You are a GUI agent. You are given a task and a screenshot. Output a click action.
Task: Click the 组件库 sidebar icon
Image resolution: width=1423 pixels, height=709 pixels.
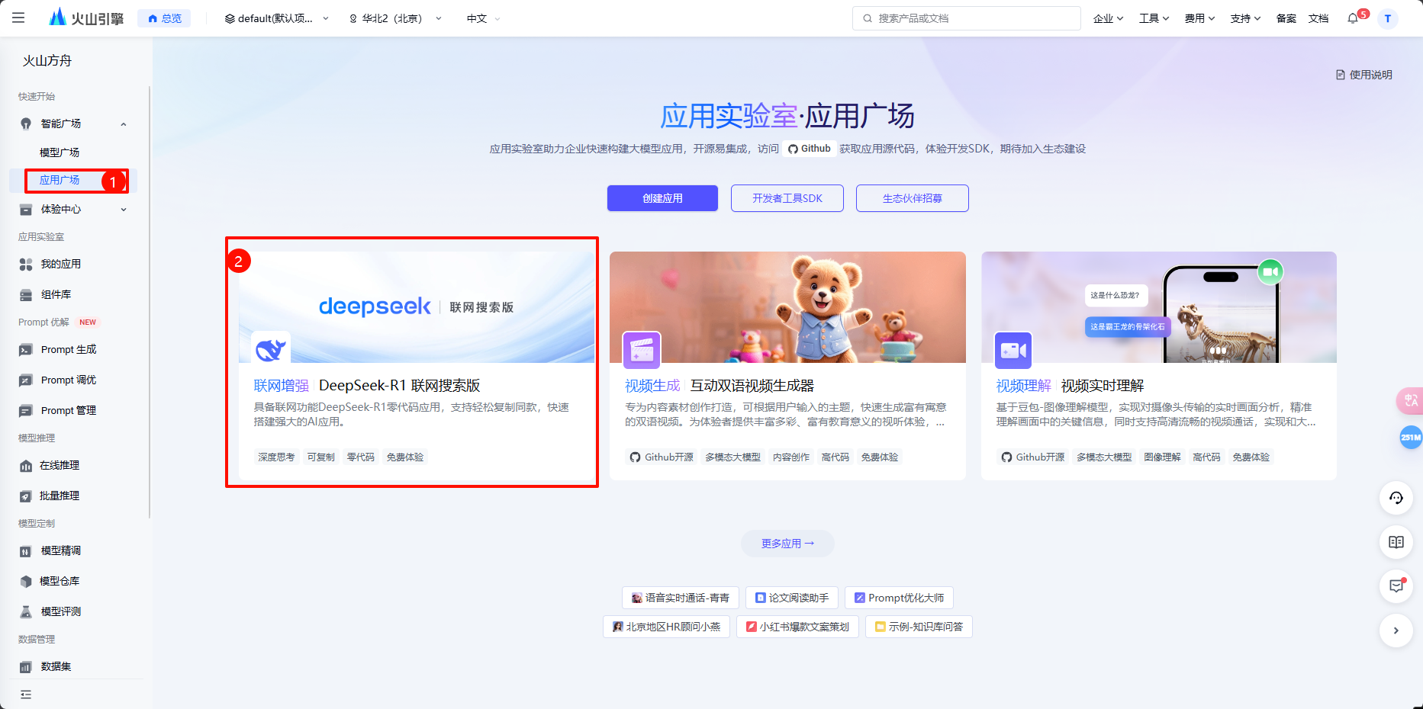coord(26,294)
